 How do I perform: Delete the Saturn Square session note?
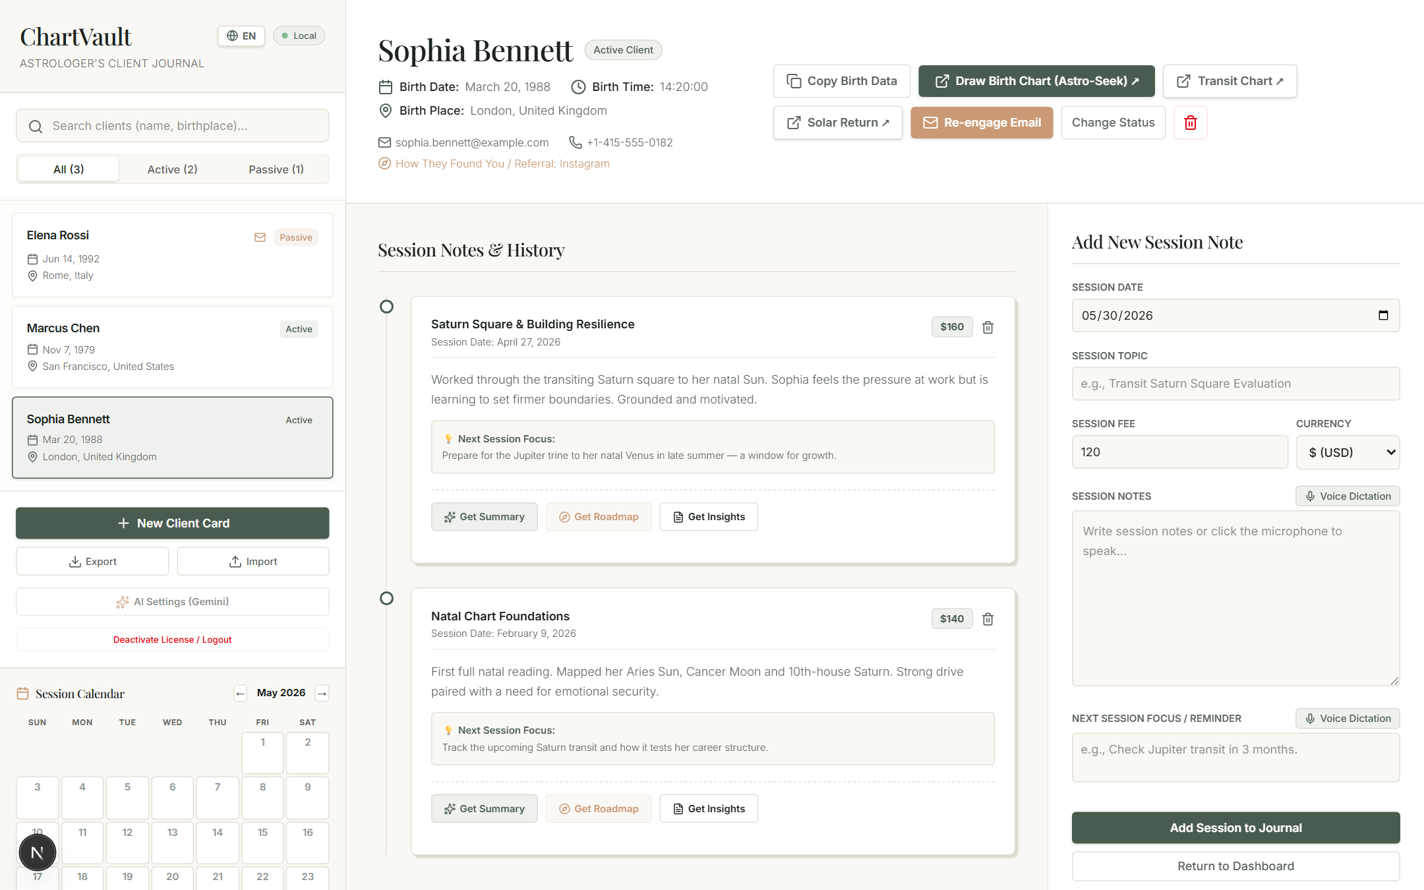click(x=988, y=327)
